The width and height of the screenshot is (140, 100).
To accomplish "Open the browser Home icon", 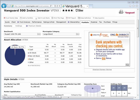I will tap(130, 6).
